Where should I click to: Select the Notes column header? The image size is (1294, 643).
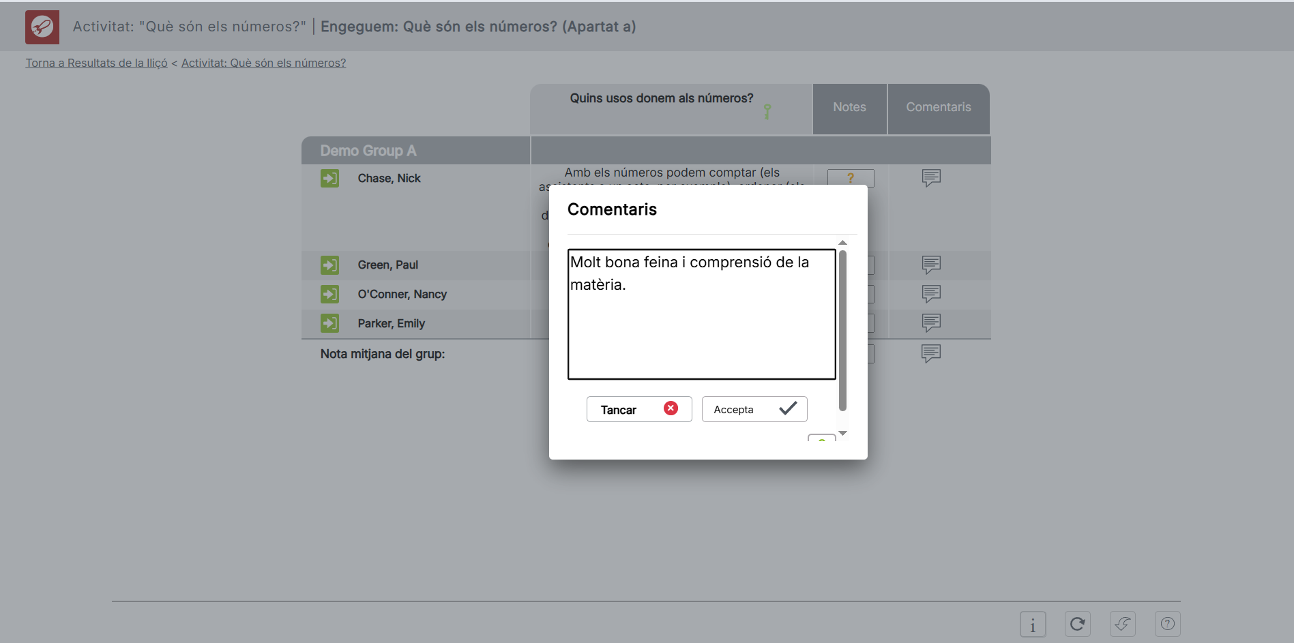(x=849, y=108)
